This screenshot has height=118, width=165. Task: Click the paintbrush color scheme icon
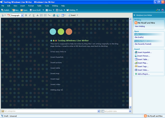pos(157,10)
